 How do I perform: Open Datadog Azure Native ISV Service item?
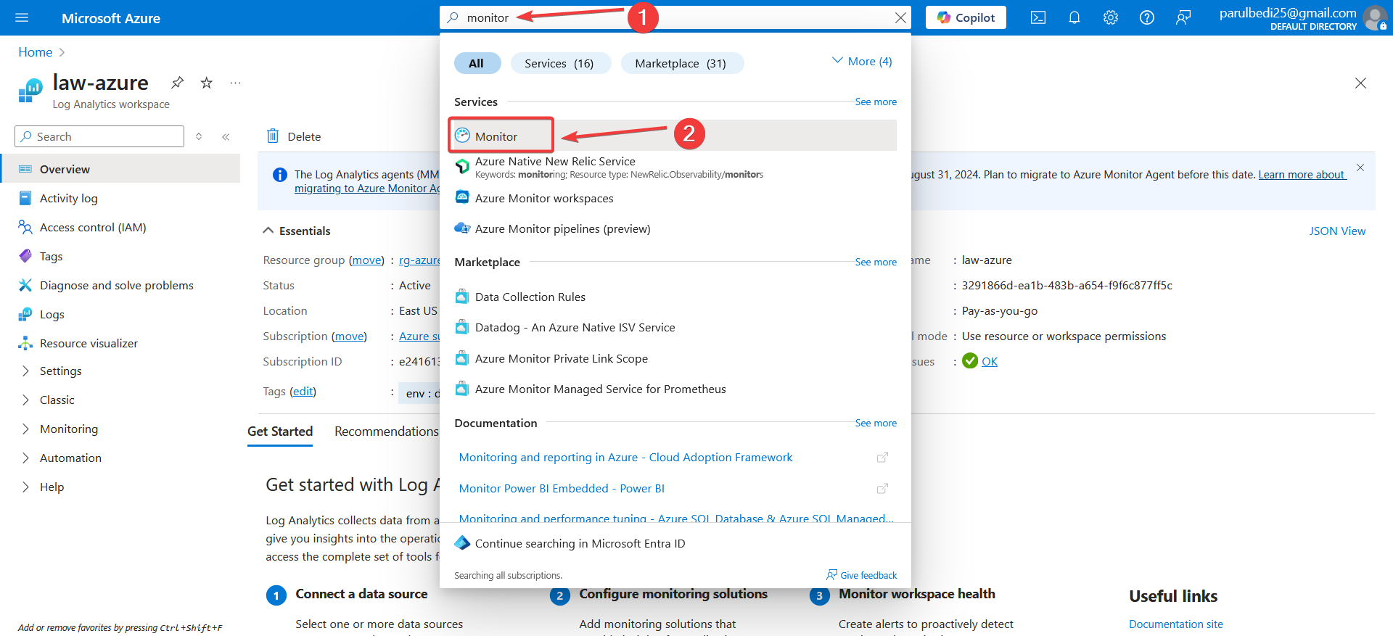675,327
